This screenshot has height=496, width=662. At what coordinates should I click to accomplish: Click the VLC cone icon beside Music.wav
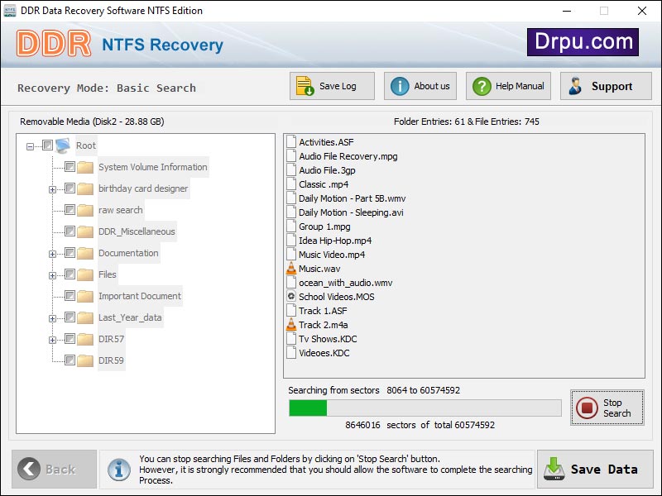coord(292,268)
